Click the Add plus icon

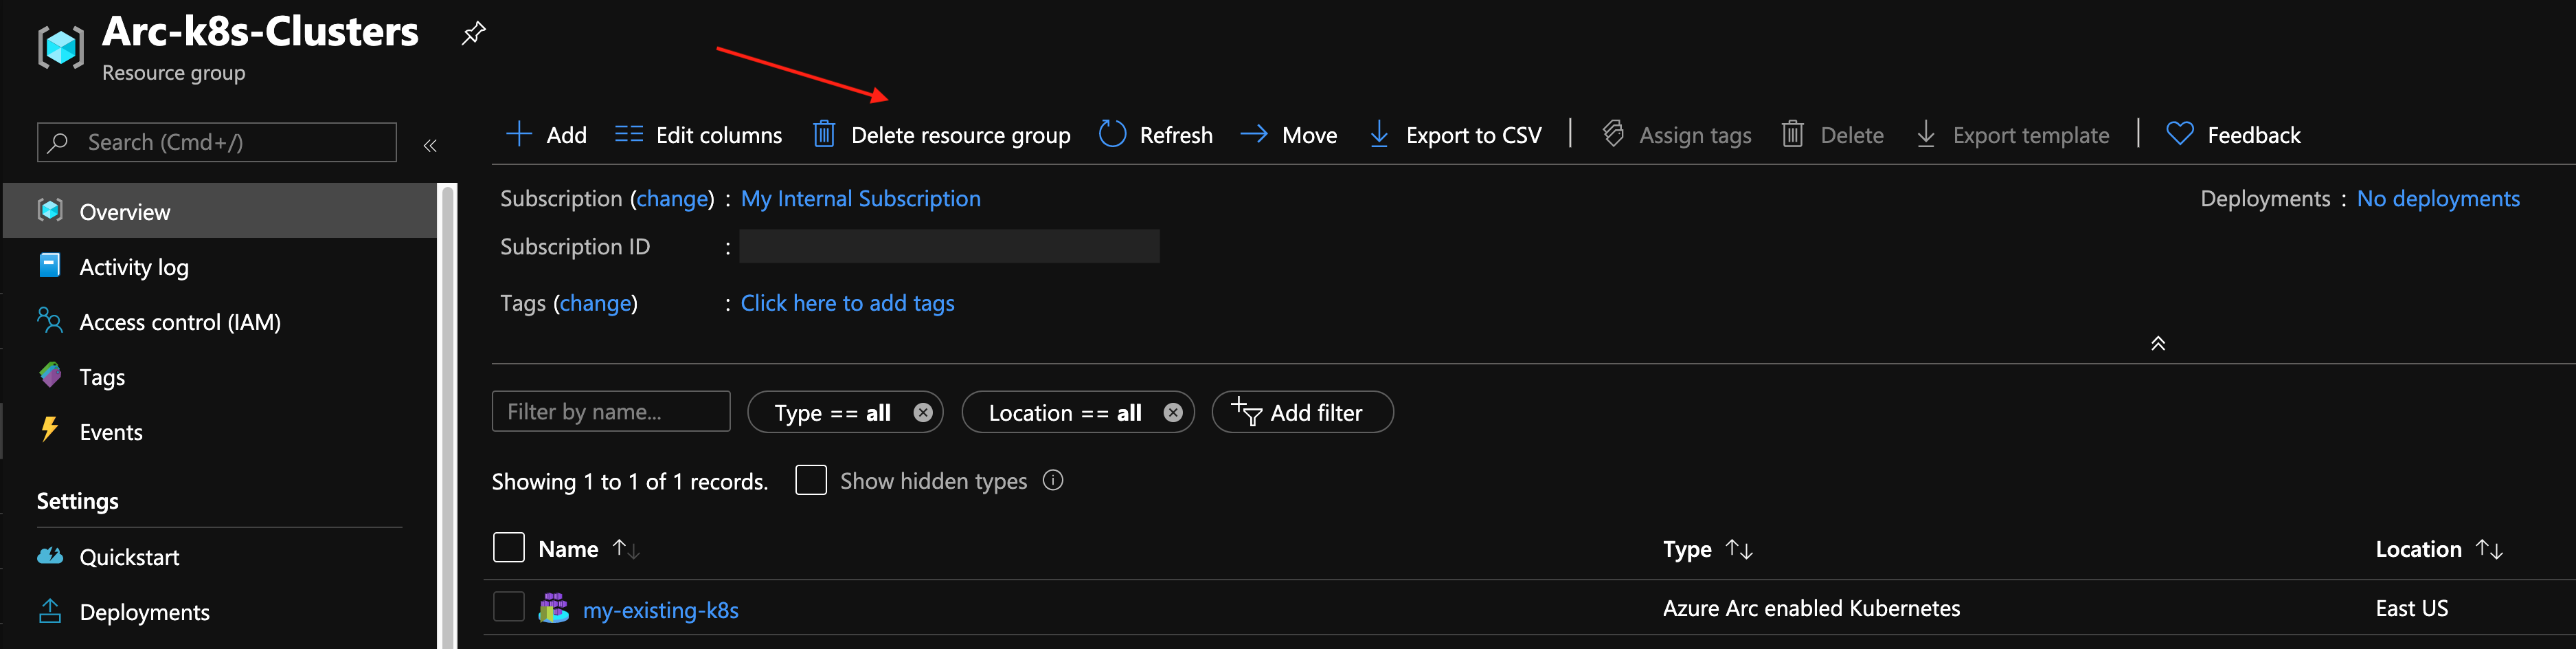(519, 134)
